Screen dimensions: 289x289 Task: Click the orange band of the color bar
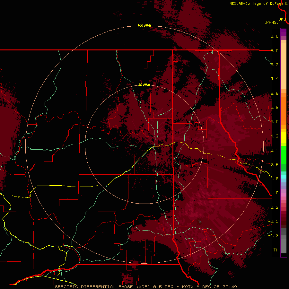point(284,110)
